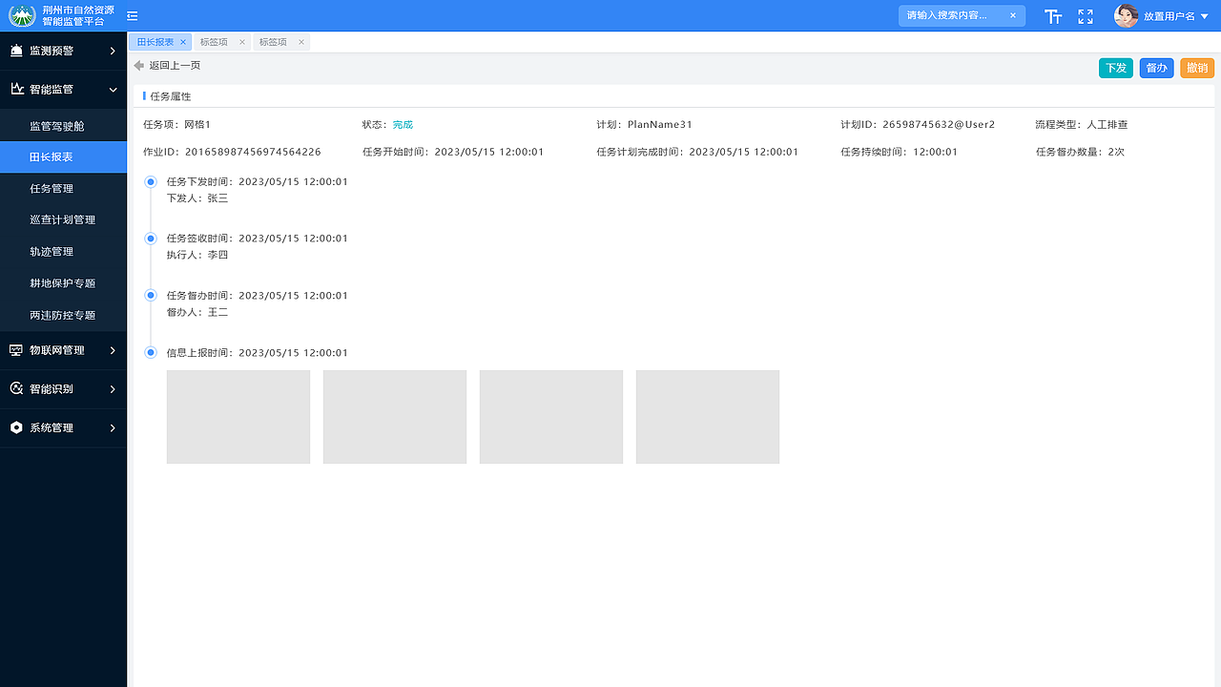Click the 信息上报时间 timeline dot

[x=151, y=352]
